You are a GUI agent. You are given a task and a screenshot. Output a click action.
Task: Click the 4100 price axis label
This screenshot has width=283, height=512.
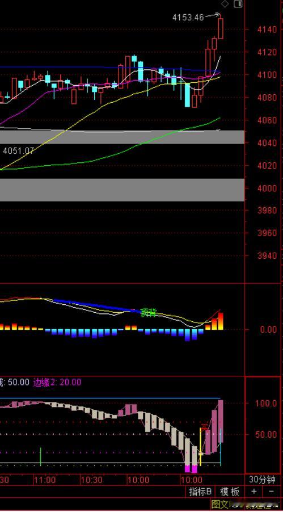(x=267, y=75)
